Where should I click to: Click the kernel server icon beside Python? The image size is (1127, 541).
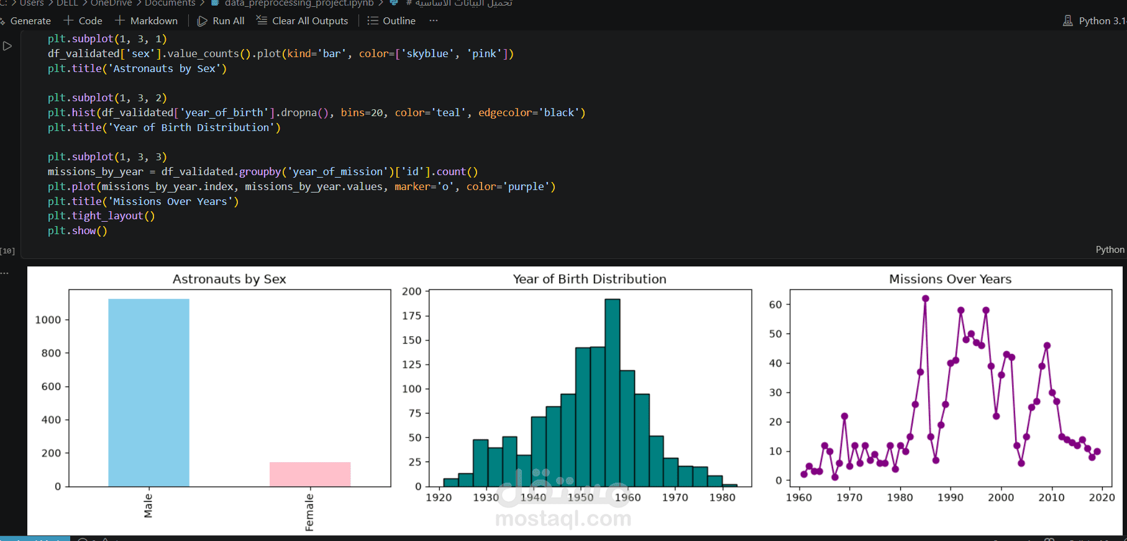1068,20
